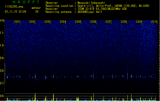Click the 1.0 kHz axis label
Viewport: 160px width, 101px height.
2,45
